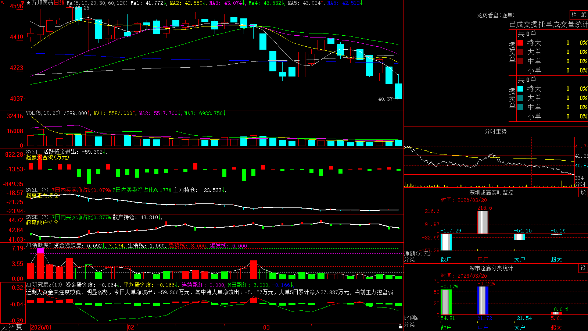Image resolution: width=588 pixels, height=331 pixels.
Task: Click the teal 中单 sell-order swatch
Action: tap(520, 107)
